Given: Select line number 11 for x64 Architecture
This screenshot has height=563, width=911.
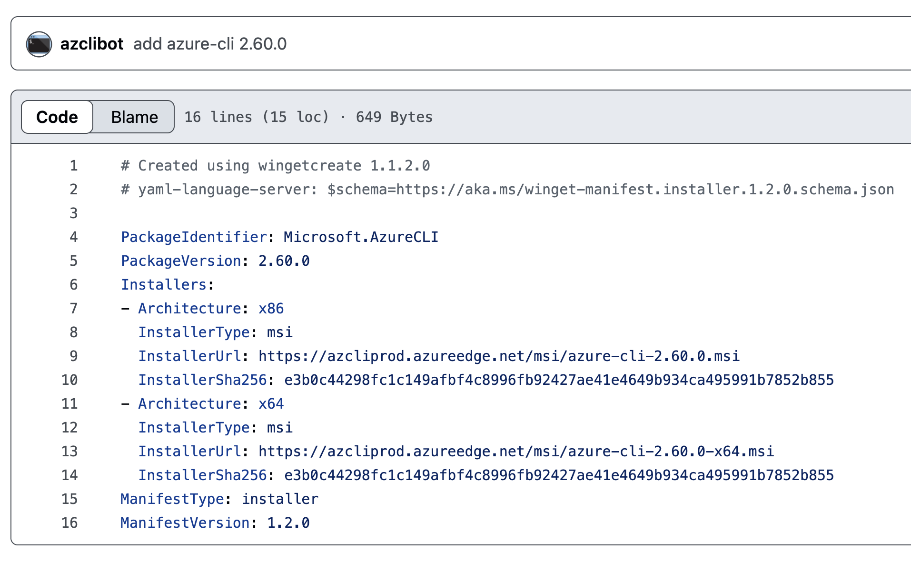Looking at the screenshot, I should click(69, 404).
